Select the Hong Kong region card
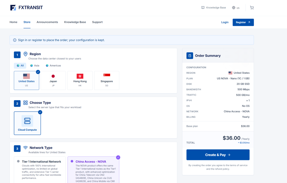The height and width of the screenshot is (183, 287). coord(80,80)
